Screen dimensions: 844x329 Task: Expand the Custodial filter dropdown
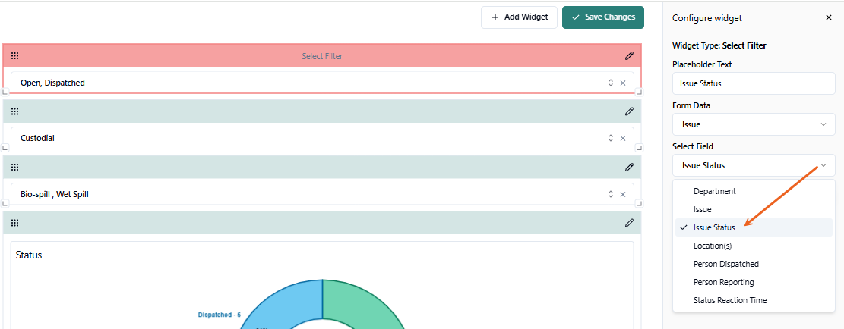[x=609, y=139]
